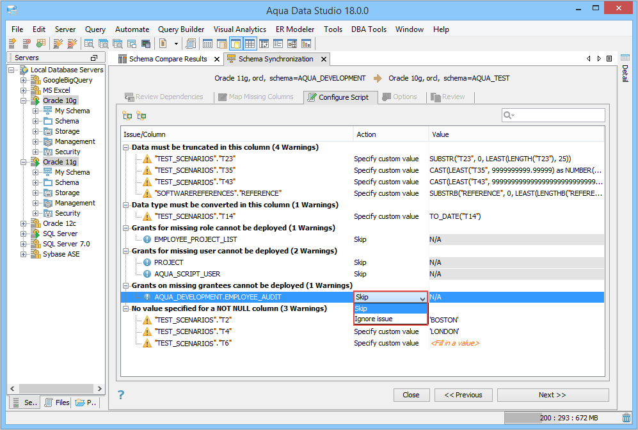
Task: Select Security under Oracle 10g
Action: 68,152
